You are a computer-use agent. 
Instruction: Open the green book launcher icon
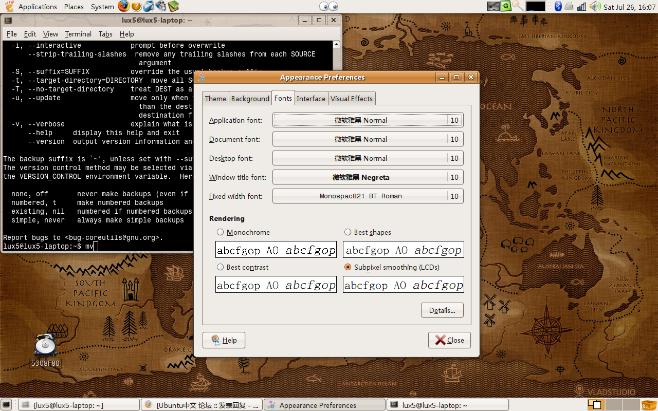(x=174, y=6)
